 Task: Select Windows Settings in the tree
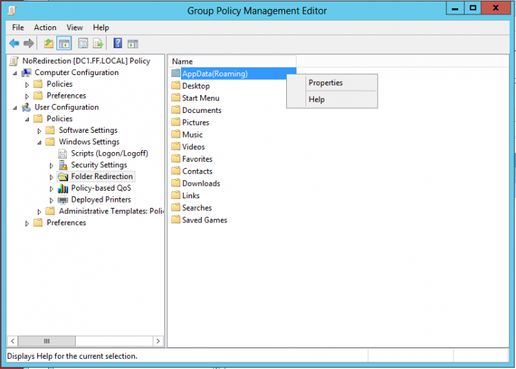(89, 142)
